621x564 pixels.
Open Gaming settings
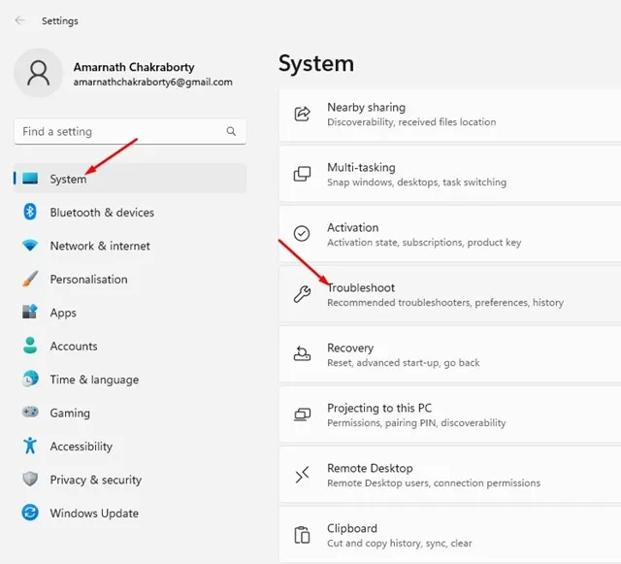(130, 413)
